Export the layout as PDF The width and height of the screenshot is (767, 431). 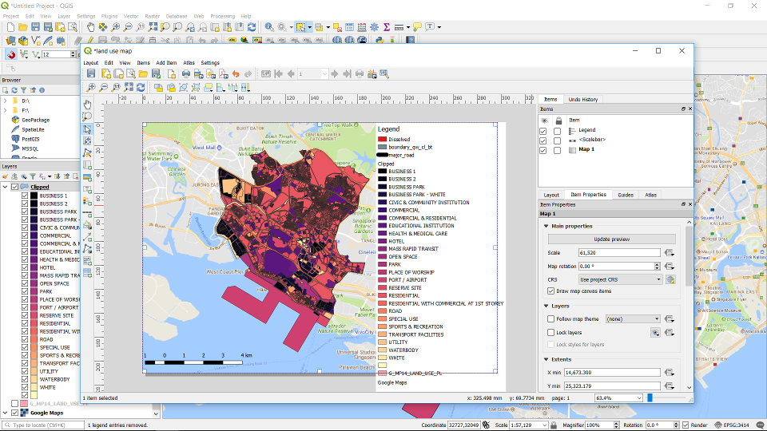point(223,74)
